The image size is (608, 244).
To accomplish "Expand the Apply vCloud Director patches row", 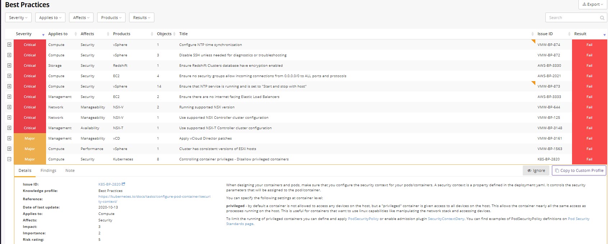I will (x=9, y=138).
